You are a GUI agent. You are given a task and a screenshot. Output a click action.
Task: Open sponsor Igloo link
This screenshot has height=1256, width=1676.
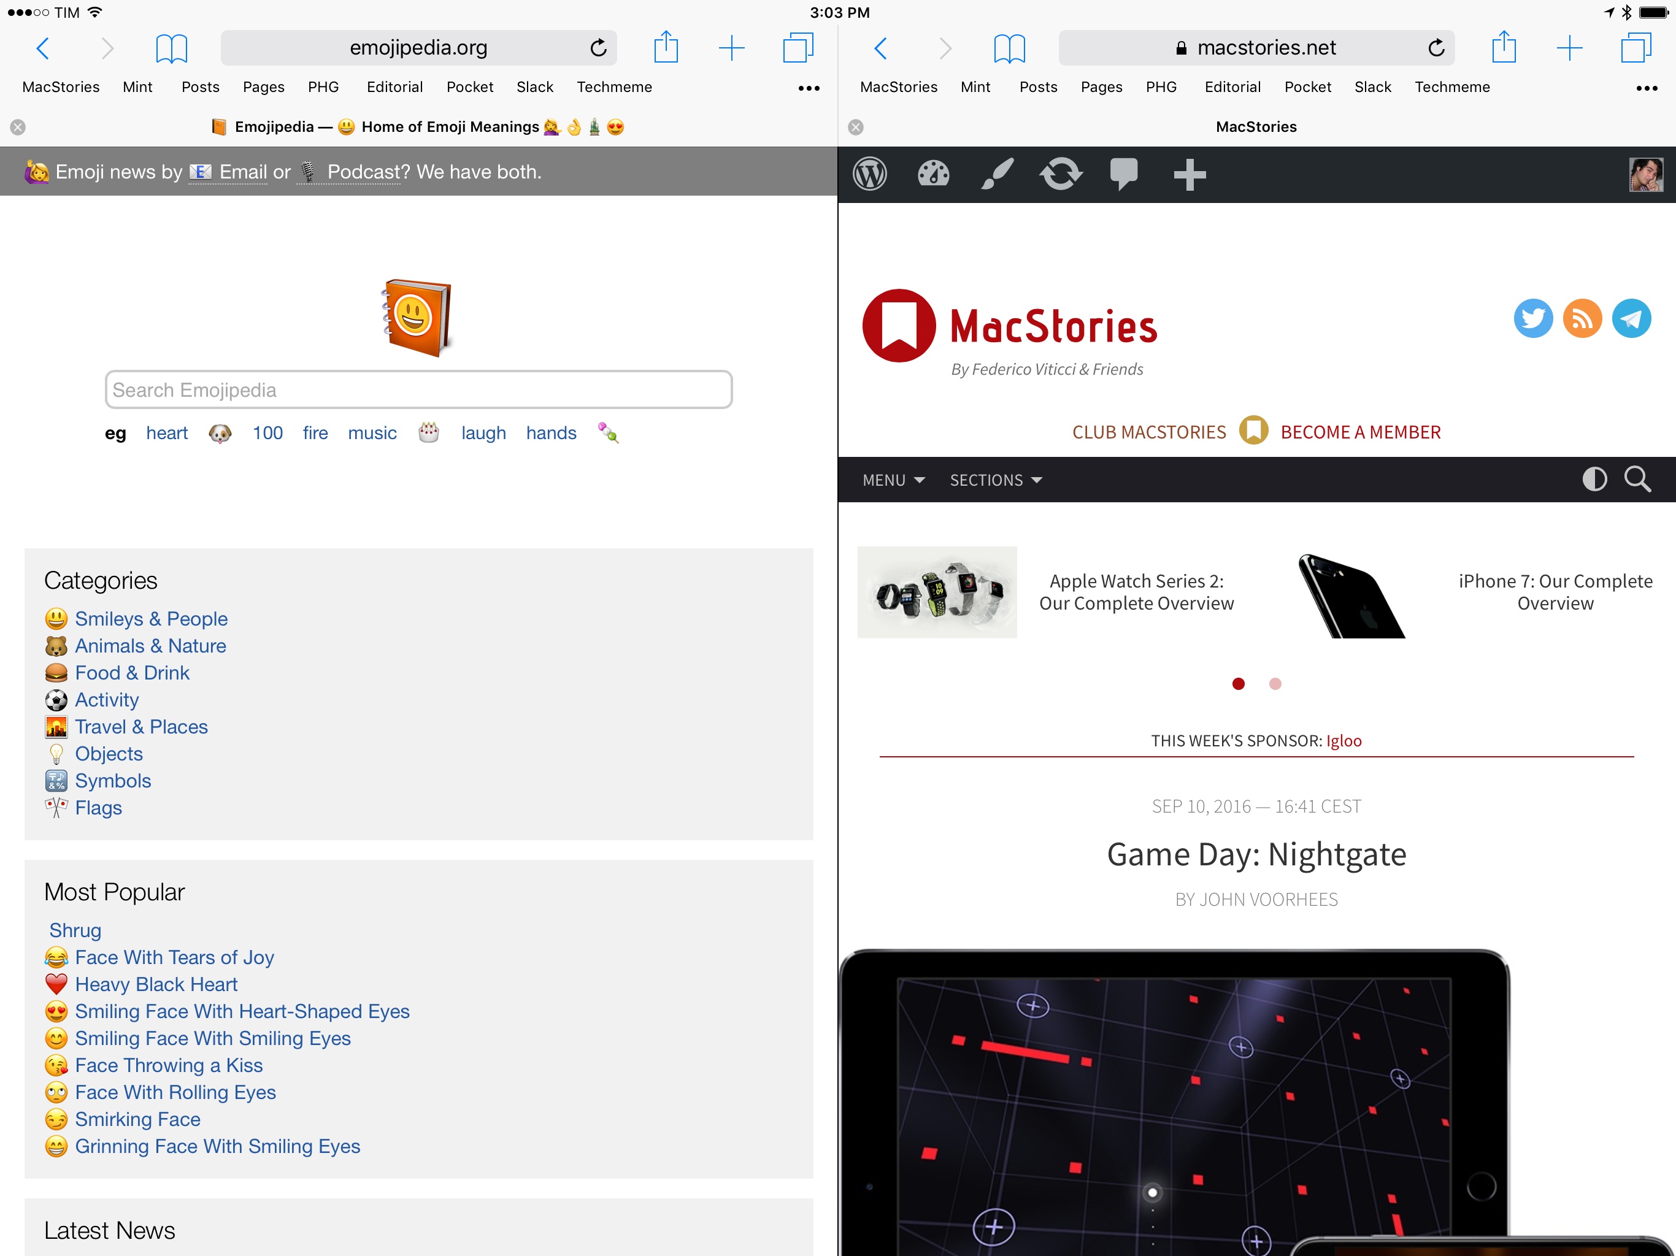pyautogui.click(x=1344, y=741)
